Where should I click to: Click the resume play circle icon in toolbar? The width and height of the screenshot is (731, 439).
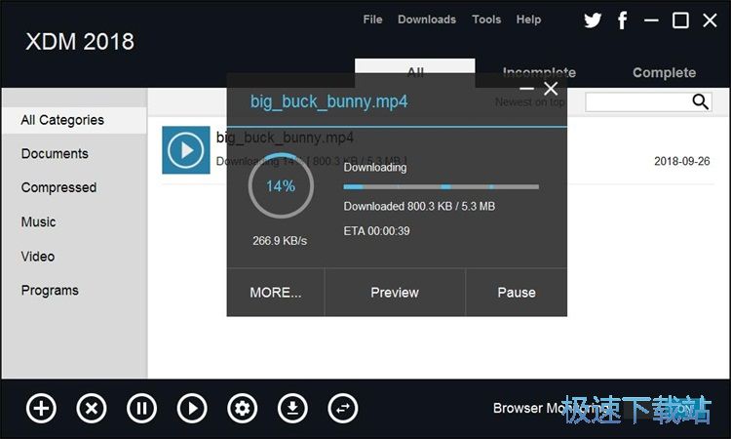tap(192, 409)
